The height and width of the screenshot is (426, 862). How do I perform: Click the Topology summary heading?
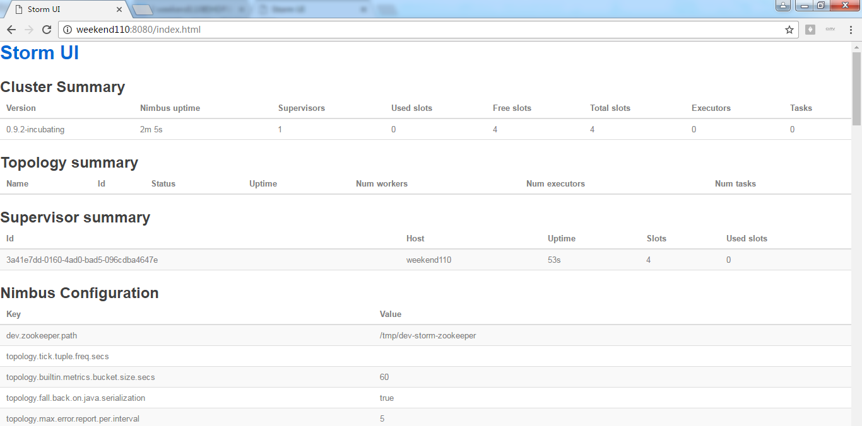pyautogui.click(x=69, y=163)
